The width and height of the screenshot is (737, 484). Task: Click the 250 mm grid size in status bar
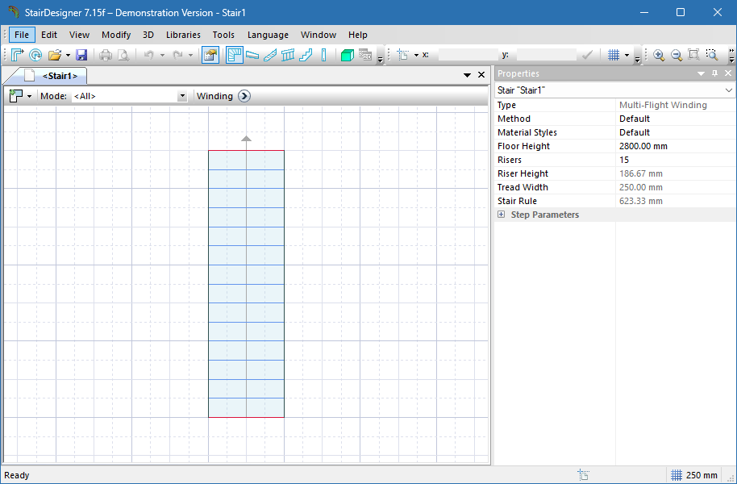[702, 475]
